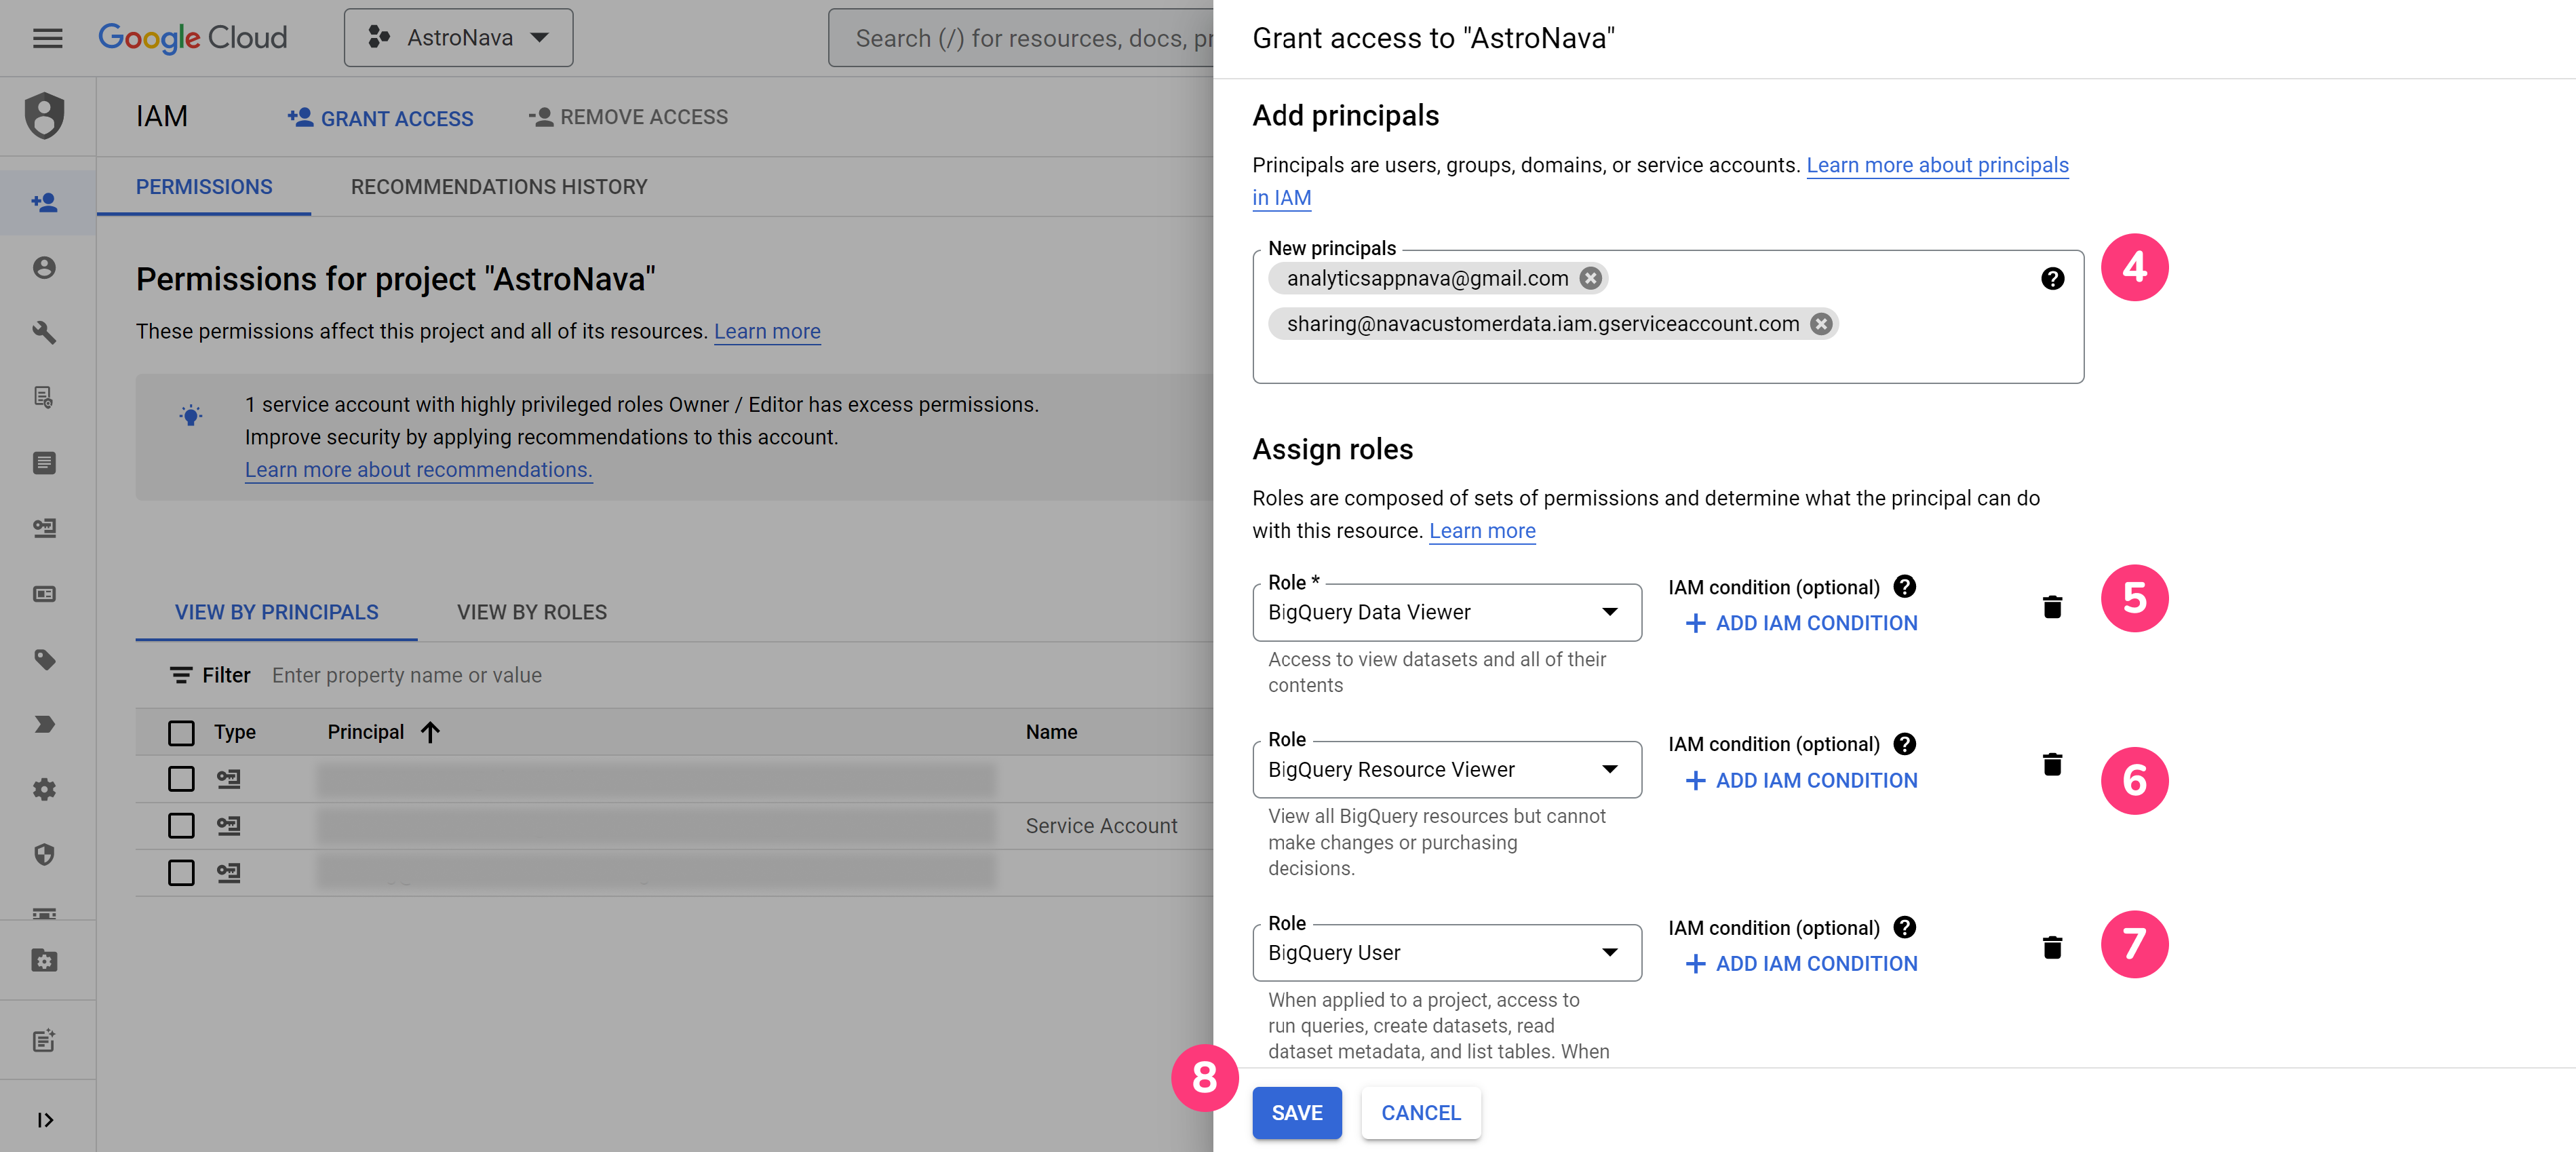This screenshot has width=2576, height=1152.
Task: Remove the sharing service account principal chip
Action: coord(1821,324)
